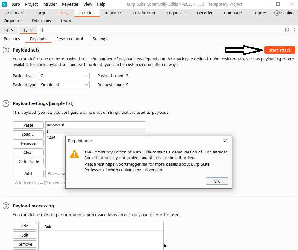
Task: Remove the selected payload list item
Action: point(28,143)
